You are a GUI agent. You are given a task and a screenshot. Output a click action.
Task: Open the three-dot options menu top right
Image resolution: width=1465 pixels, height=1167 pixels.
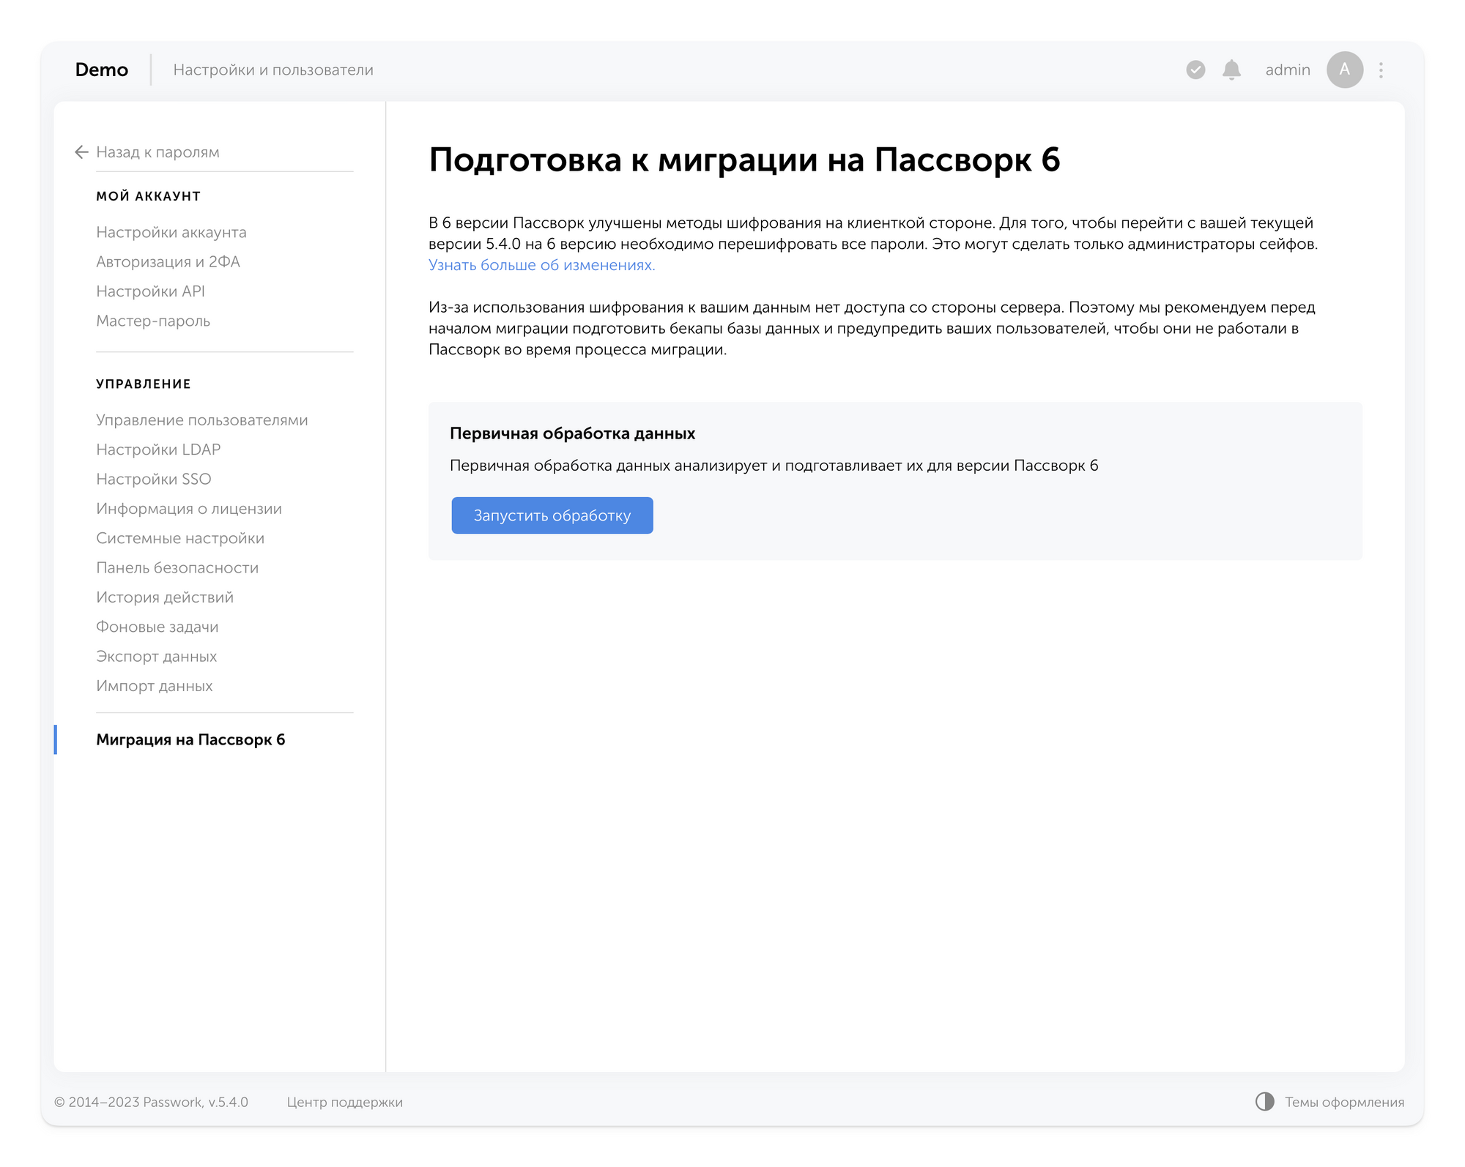click(x=1380, y=70)
